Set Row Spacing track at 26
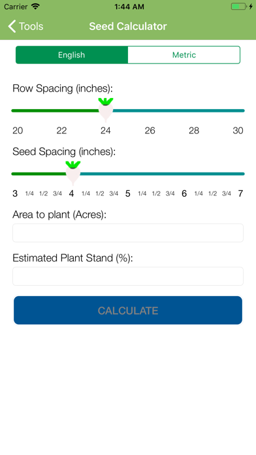 (x=150, y=110)
